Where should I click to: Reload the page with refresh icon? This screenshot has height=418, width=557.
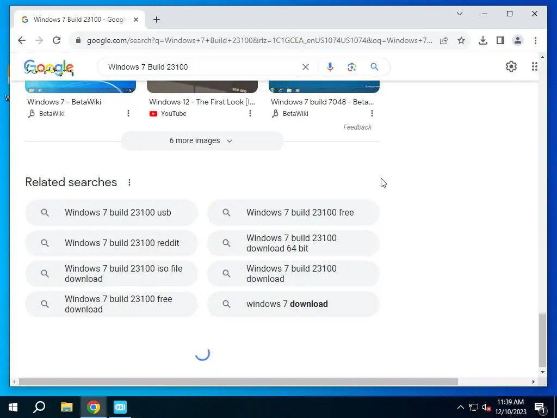57,40
